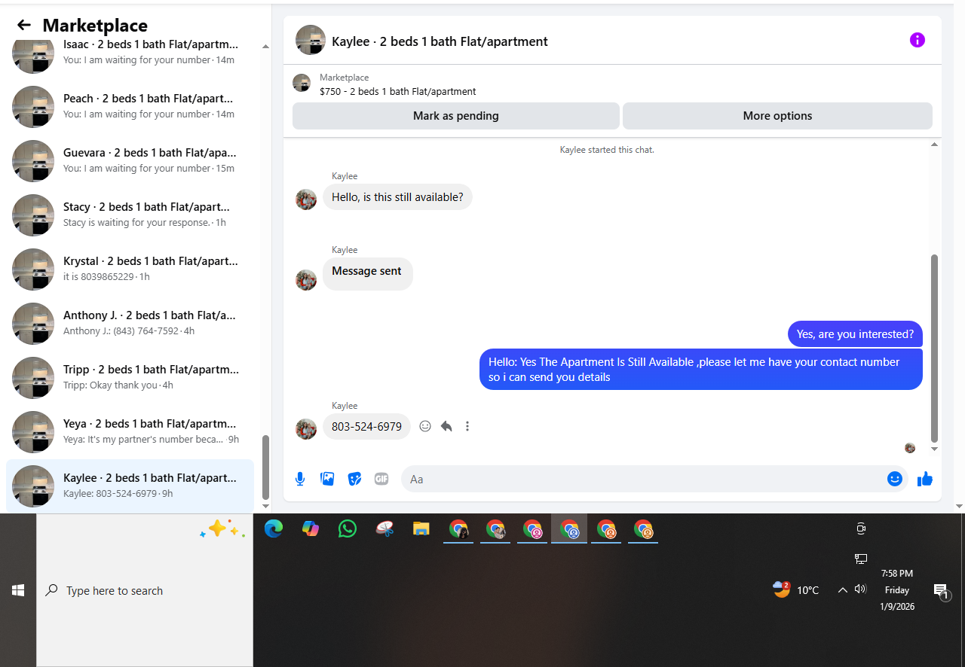Attach a photo using the image icon
Image resolution: width=965 pixels, height=667 pixels.
tap(327, 479)
